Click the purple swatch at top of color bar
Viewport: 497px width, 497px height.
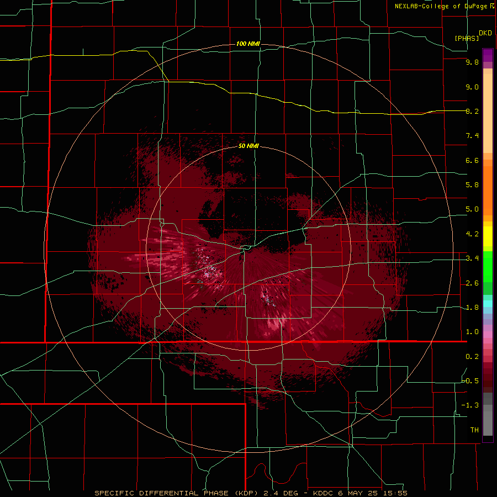pyautogui.click(x=488, y=55)
